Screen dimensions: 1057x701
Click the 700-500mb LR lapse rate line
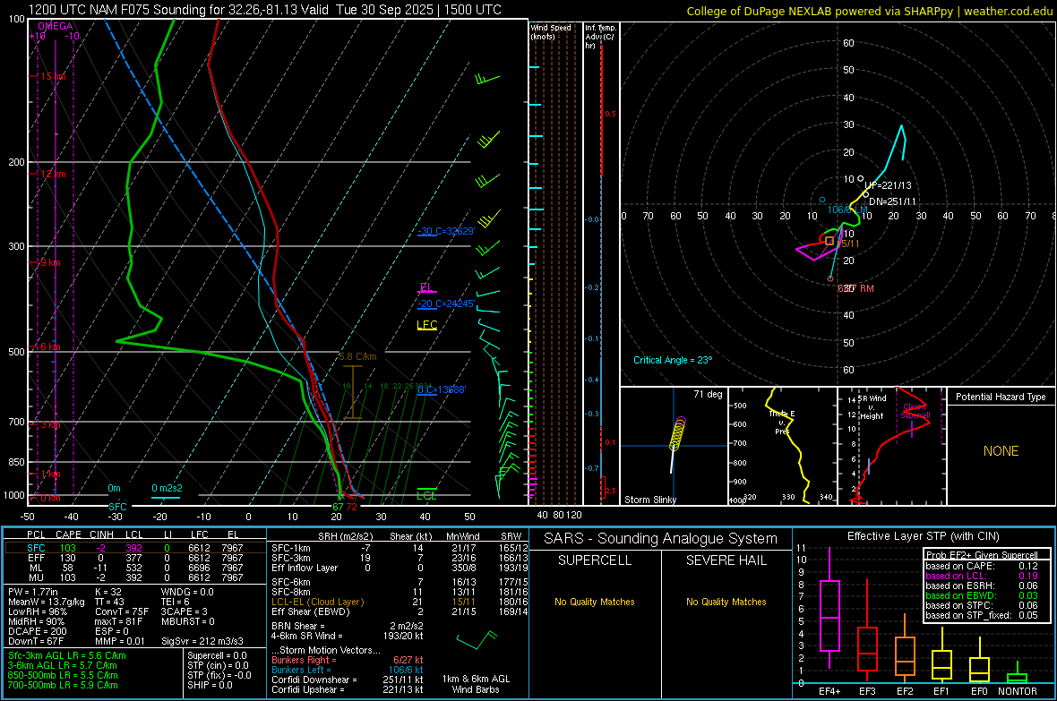pyautogui.click(x=63, y=685)
